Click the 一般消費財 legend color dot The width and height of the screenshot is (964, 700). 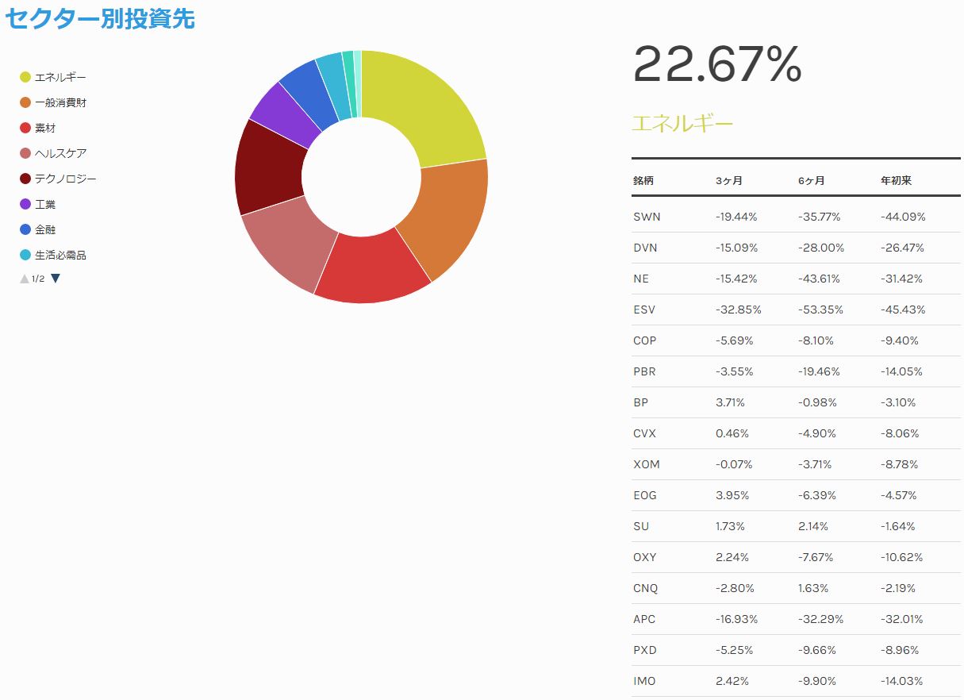25,102
